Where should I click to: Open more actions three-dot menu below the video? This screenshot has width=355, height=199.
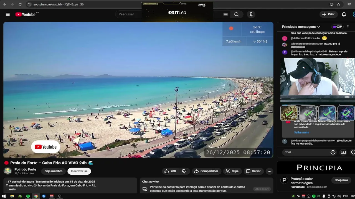[x=269, y=171]
